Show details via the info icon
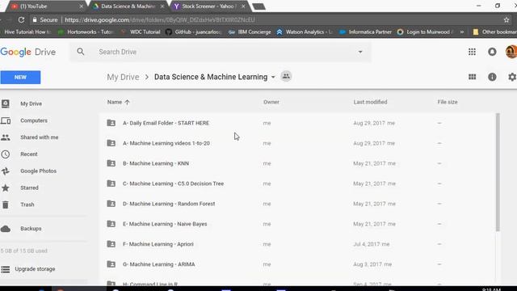517x291 pixels. coord(492,77)
